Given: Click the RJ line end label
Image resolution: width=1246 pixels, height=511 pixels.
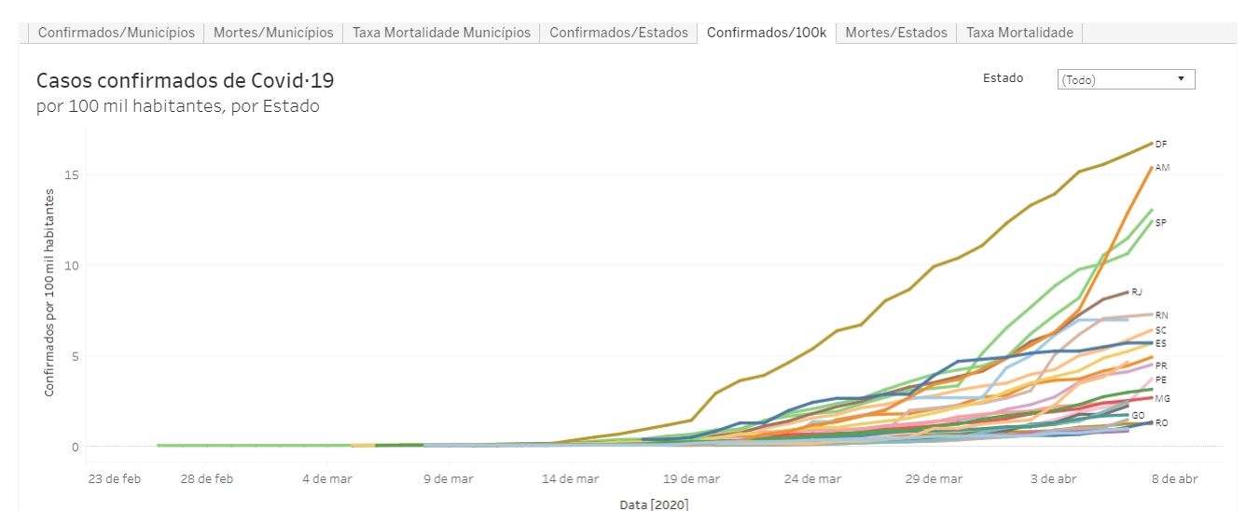Looking at the screenshot, I should click(1137, 292).
